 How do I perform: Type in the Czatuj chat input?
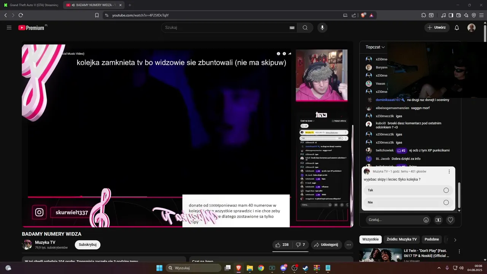coord(394,220)
